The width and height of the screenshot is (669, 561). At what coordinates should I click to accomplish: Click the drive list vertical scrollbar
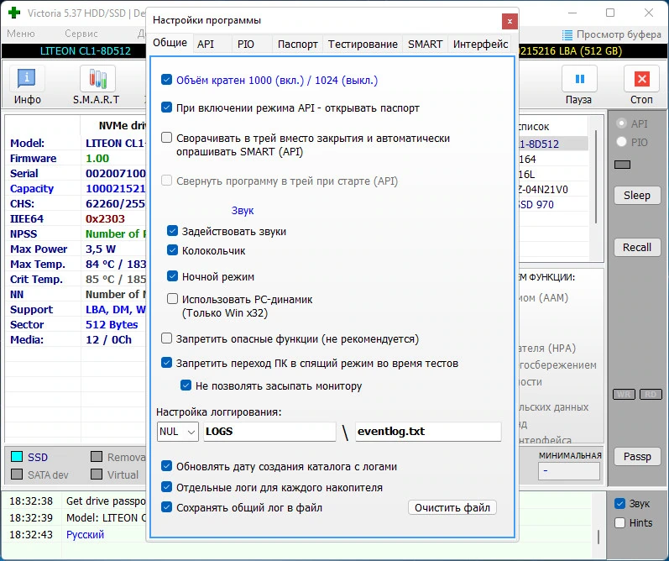pos(596,176)
